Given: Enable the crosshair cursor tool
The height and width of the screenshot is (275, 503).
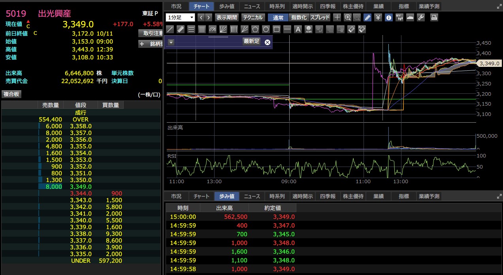Looking at the screenshot, I should (337, 17).
